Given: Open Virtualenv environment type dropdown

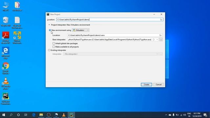Looking at the screenshot, I should (x=81, y=30).
